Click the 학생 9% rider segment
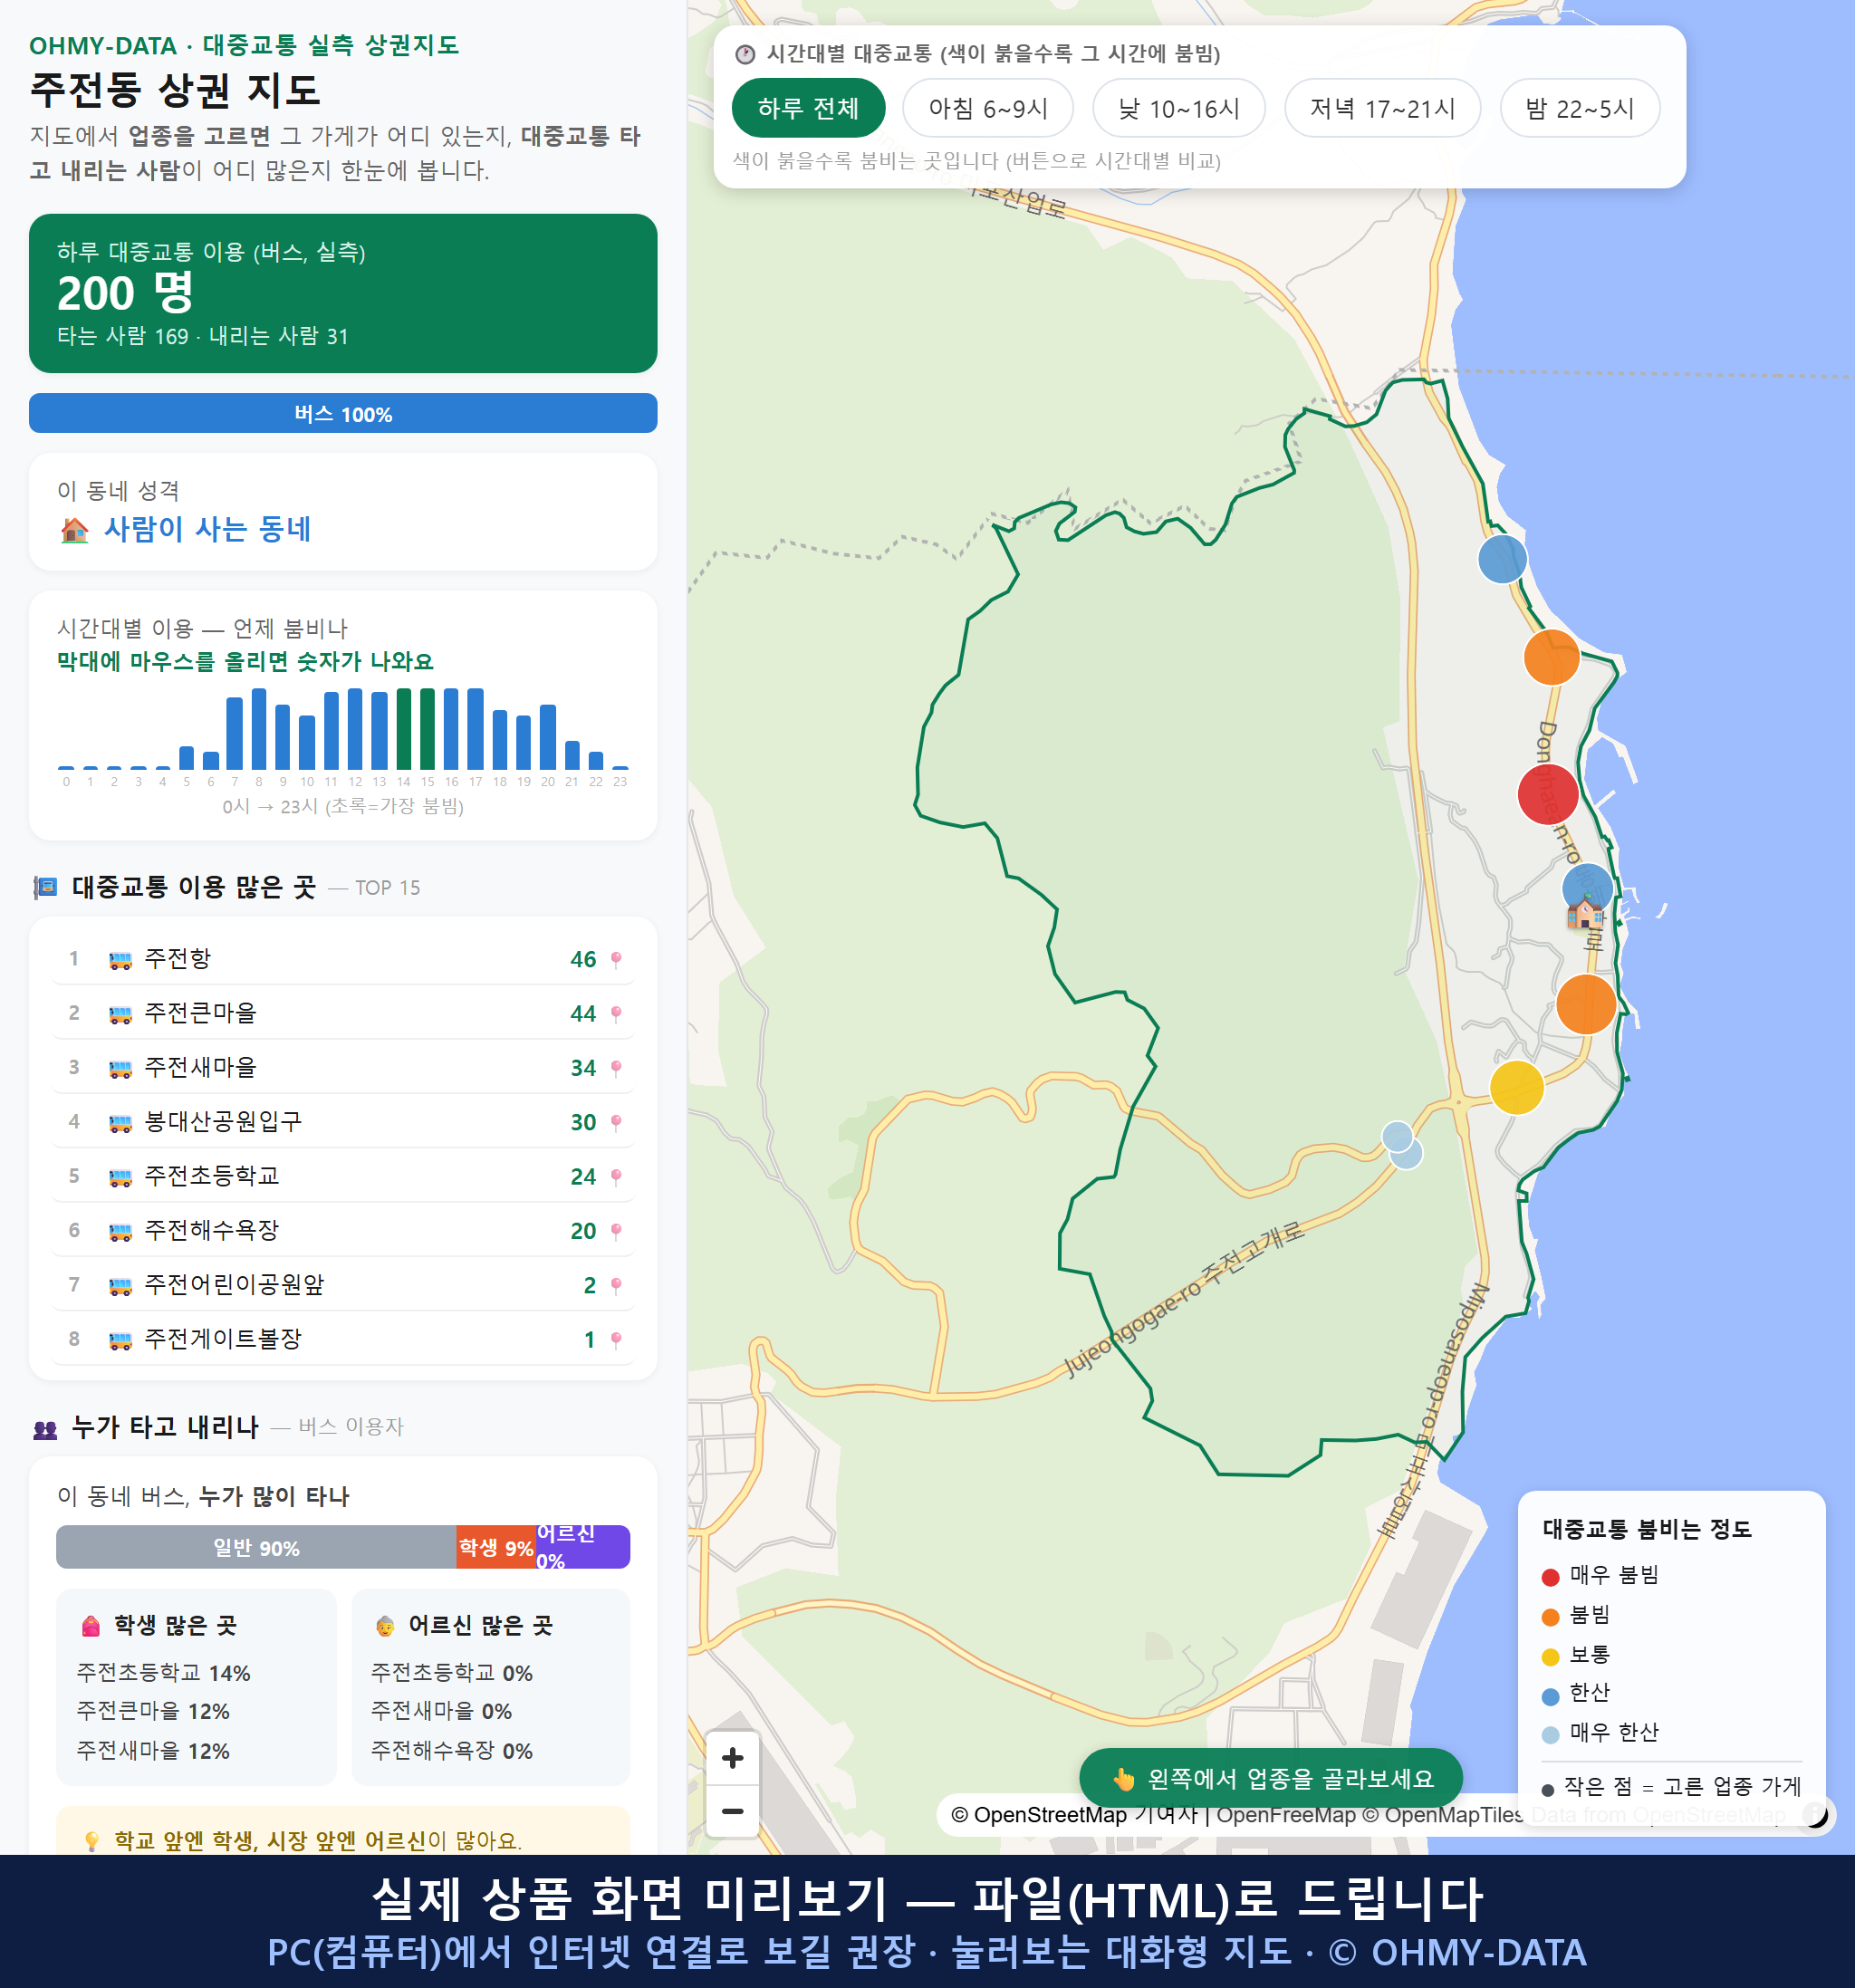This screenshot has width=1855, height=1988. click(x=496, y=1547)
